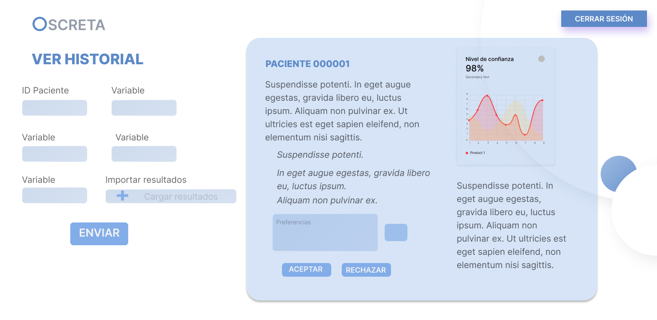657x320 pixels.
Task: Click inside the ID Paciente input field
Action: click(54, 108)
